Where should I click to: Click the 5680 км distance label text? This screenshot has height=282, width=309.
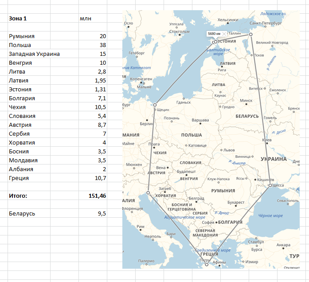pos(214,34)
